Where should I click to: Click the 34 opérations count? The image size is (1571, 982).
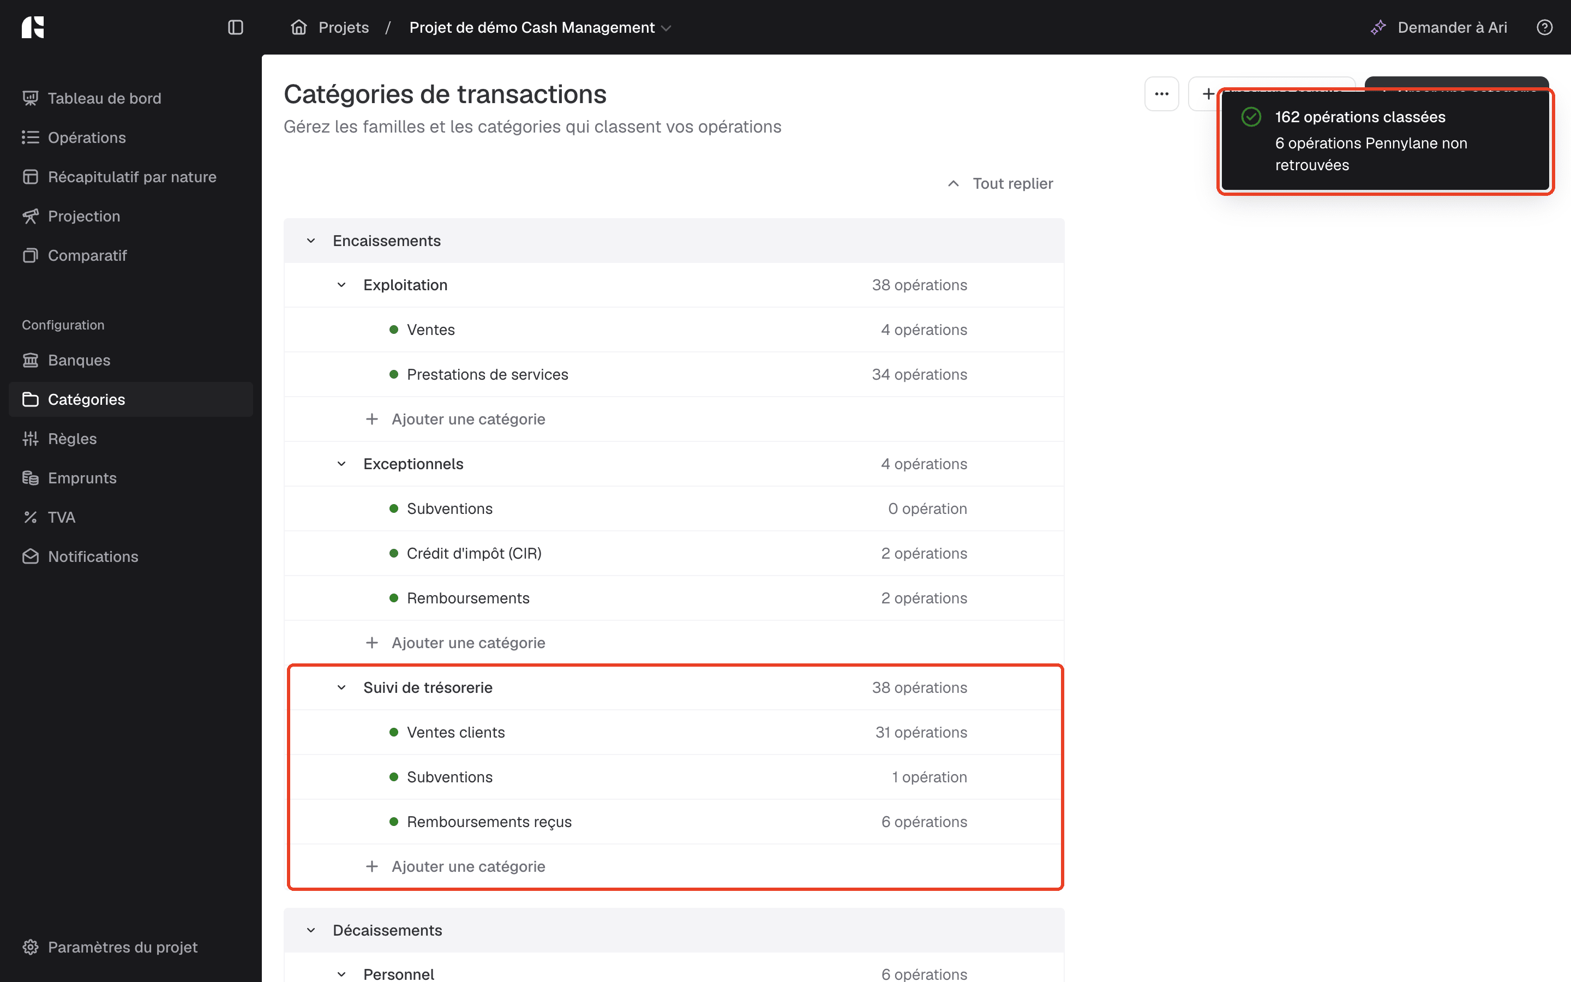pos(919,375)
